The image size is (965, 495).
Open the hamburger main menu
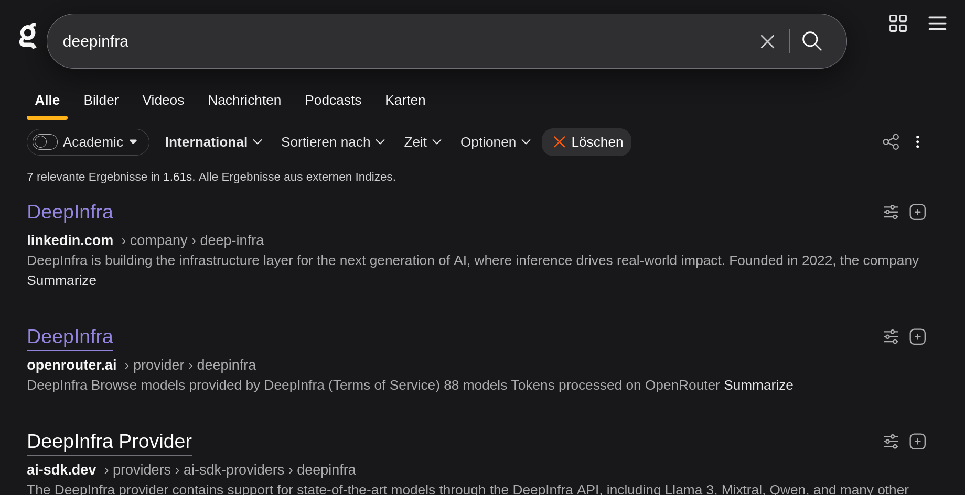(x=937, y=24)
